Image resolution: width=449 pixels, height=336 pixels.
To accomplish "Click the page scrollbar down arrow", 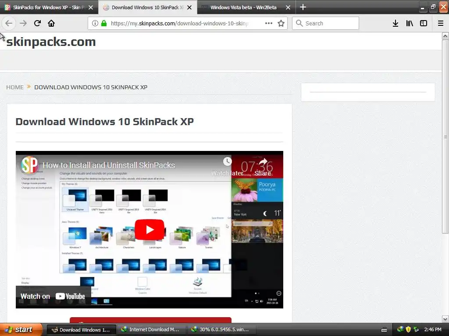I will (445, 319).
